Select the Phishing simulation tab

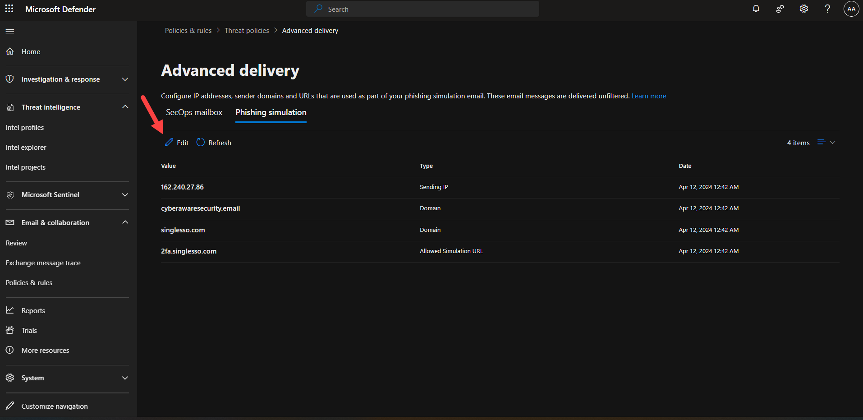click(271, 112)
